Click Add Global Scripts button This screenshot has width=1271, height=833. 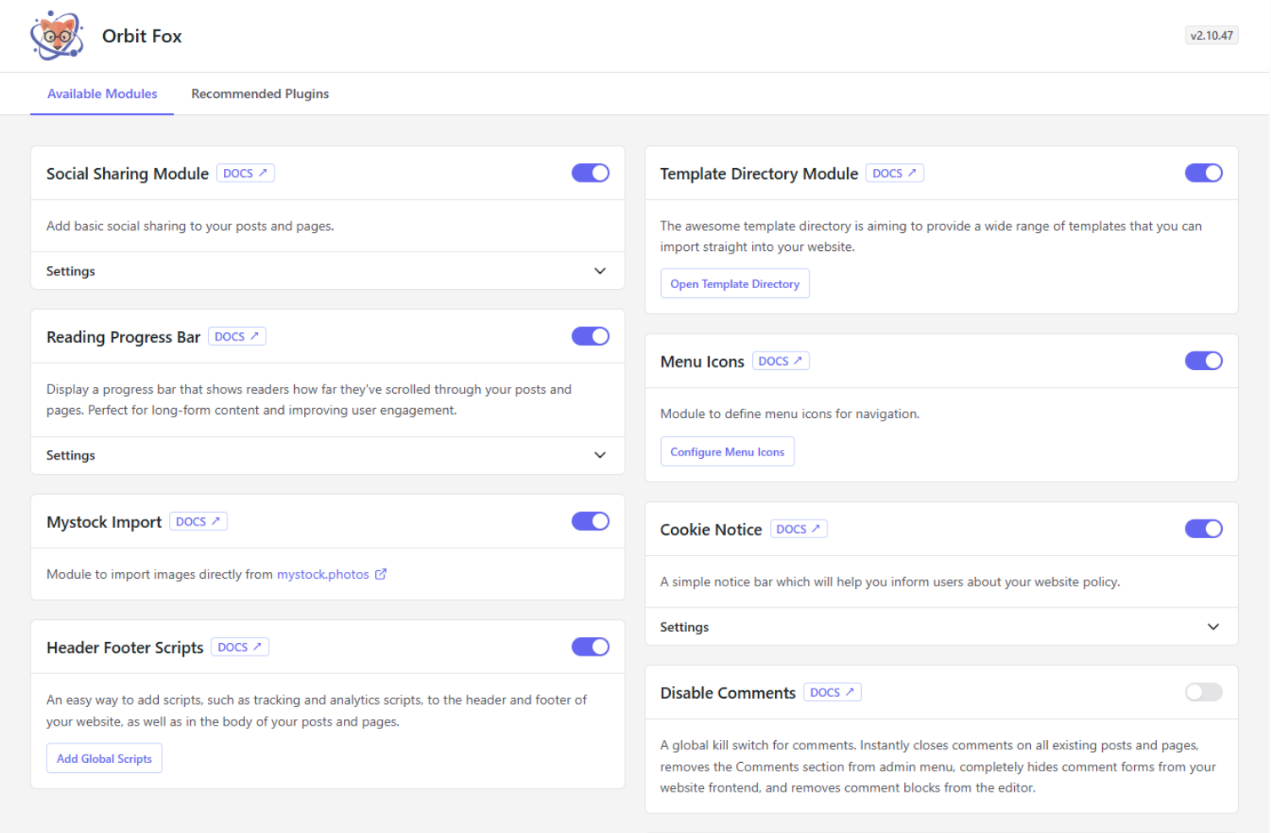[x=104, y=759]
